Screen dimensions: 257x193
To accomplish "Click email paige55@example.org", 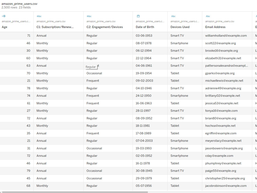I will [x=221, y=171].
